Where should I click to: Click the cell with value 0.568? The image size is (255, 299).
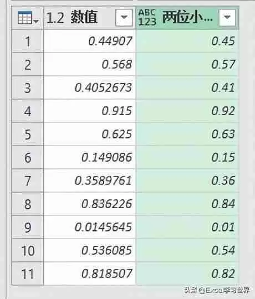pos(90,64)
